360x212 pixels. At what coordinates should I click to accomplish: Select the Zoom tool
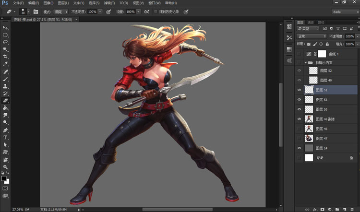point(5,167)
